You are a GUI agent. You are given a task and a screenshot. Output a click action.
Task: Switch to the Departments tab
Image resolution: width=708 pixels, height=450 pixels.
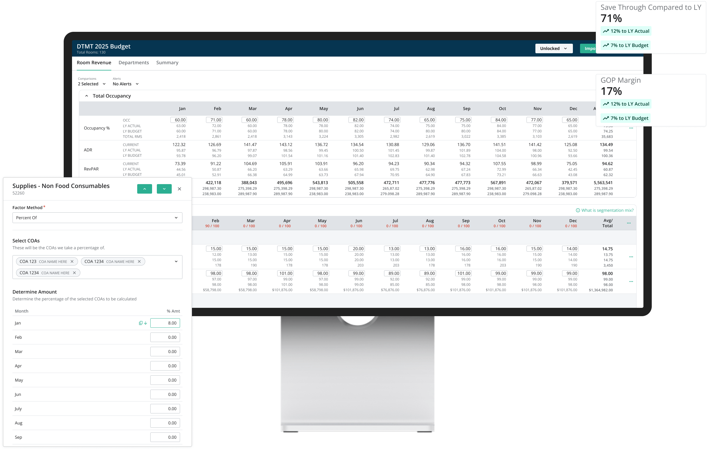pos(134,62)
